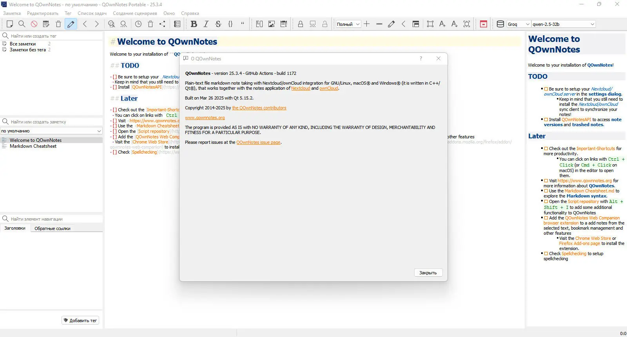Insert an image into the note
627x337 pixels.
coord(272,24)
